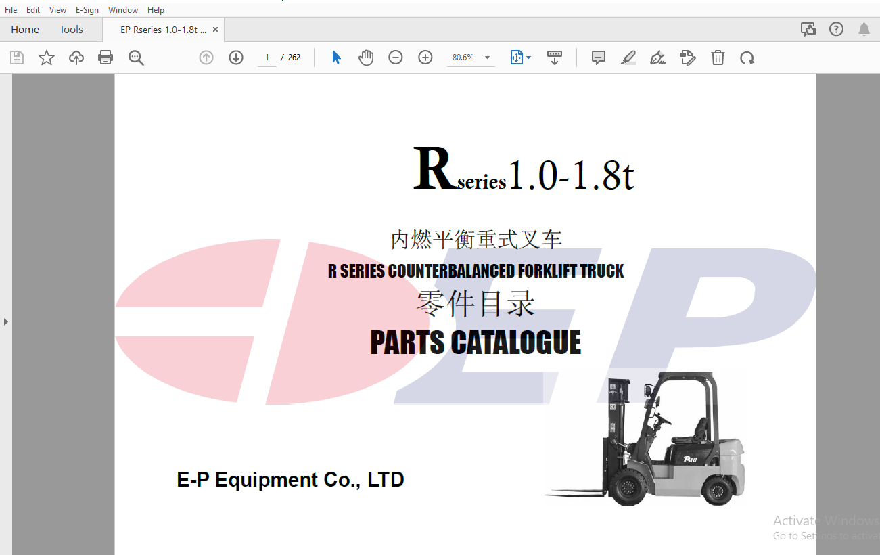Viewport: 880px width, 555px height.
Task: Expand the left navigation pane arrow
Action: [6, 321]
